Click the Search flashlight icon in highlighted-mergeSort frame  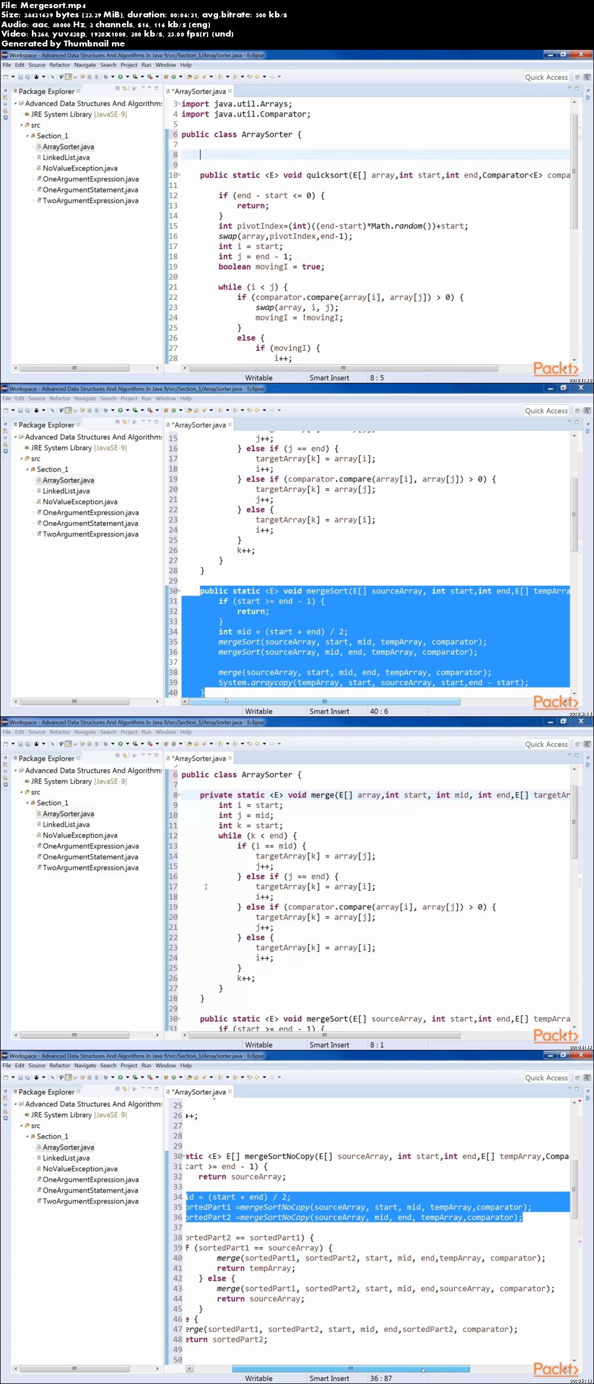tap(204, 410)
